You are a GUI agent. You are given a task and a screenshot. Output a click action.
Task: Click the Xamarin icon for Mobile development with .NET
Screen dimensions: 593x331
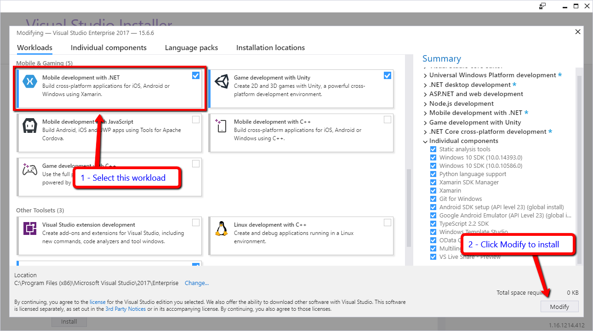[30, 81]
